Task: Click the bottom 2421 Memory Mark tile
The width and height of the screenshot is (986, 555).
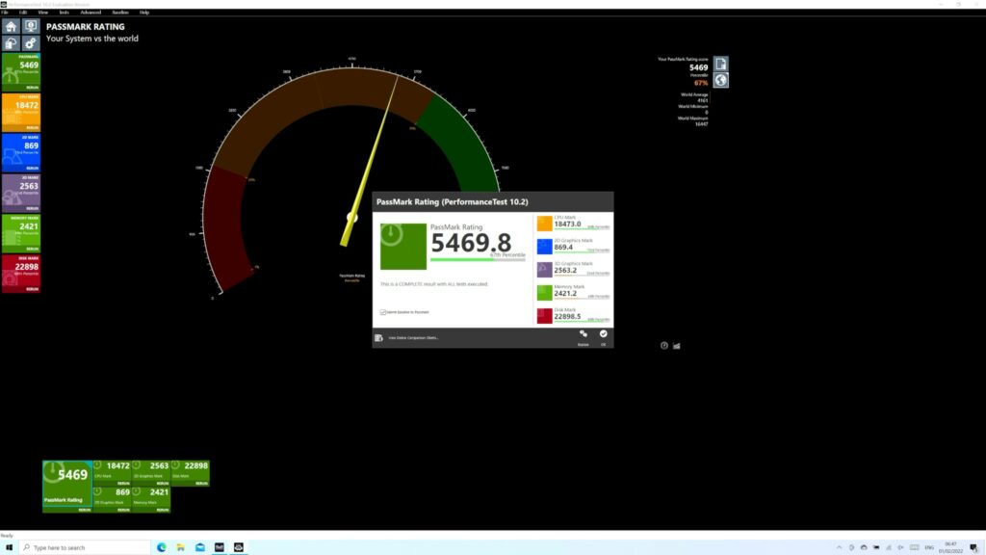Action: [151, 499]
